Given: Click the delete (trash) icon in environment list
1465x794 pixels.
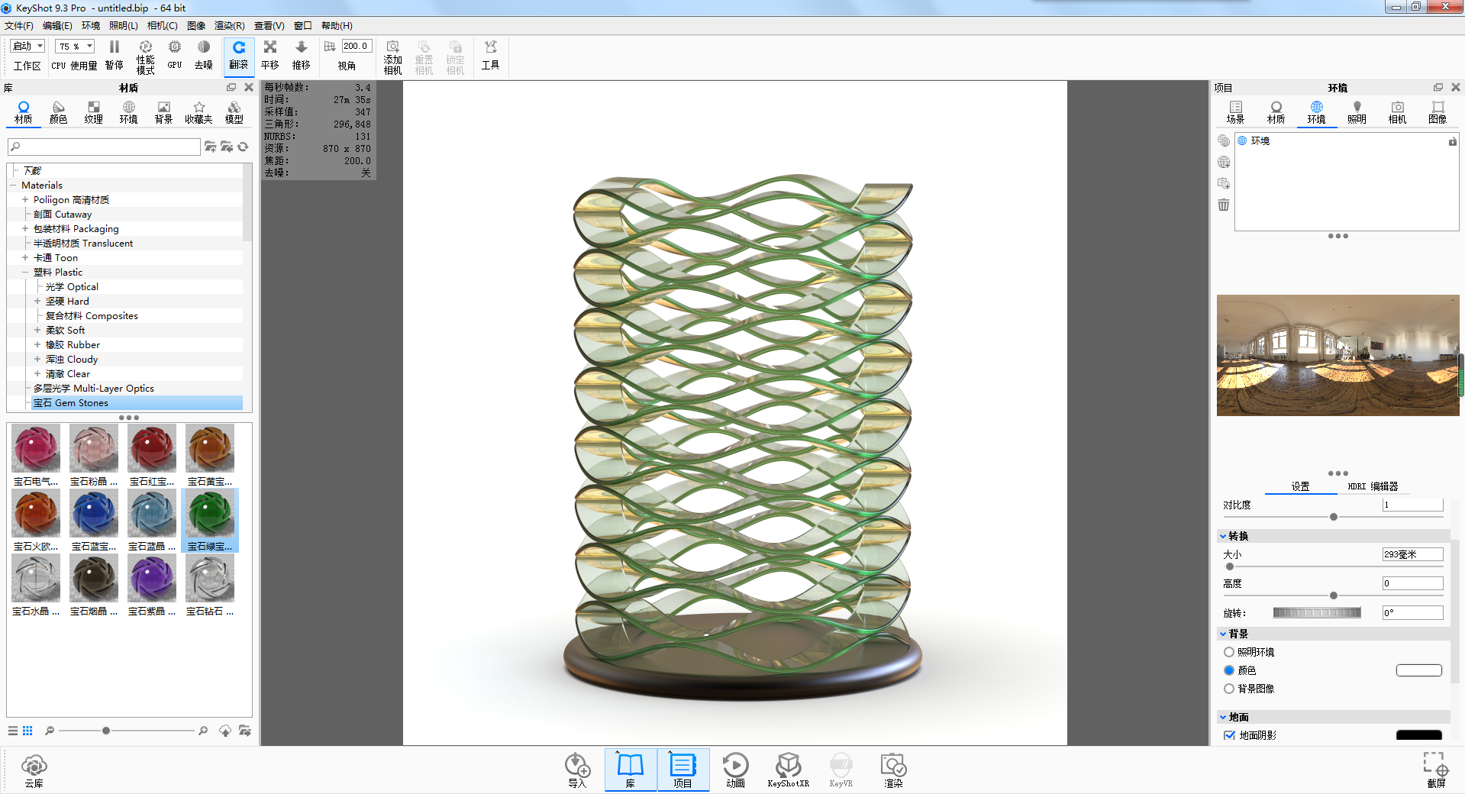Looking at the screenshot, I should pos(1224,205).
